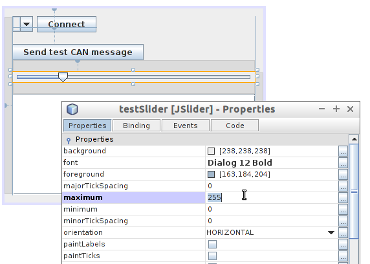Click the background color swatch
This screenshot has width=370, height=264.
click(x=211, y=151)
